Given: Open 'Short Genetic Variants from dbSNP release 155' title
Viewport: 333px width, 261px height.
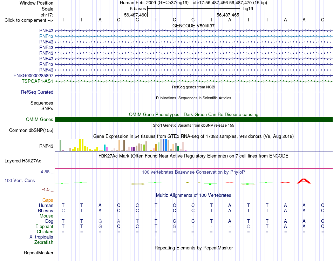Looking at the screenshot, I should tap(193, 125).
